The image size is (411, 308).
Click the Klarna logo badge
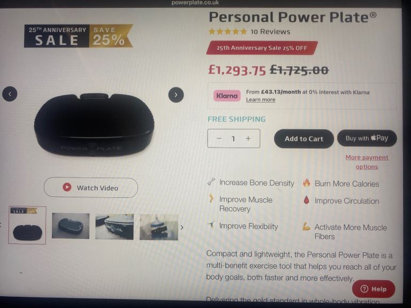[227, 96]
